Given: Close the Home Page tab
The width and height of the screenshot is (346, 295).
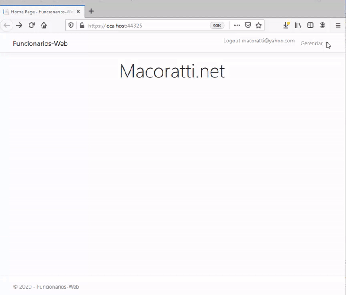Looking at the screenshot, I should pos(78,12).
